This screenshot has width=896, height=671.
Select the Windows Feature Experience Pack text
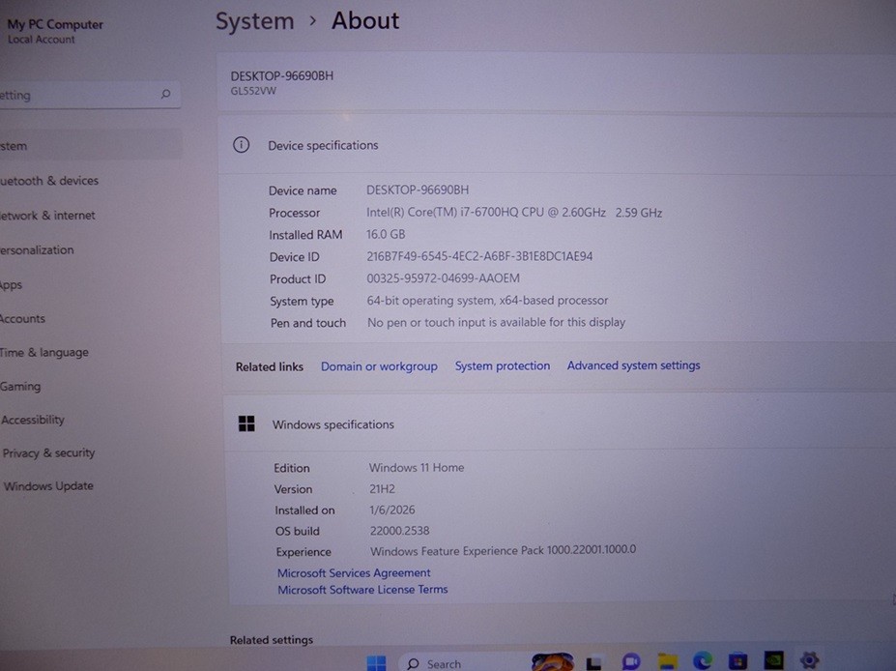[x=503, y=551]
